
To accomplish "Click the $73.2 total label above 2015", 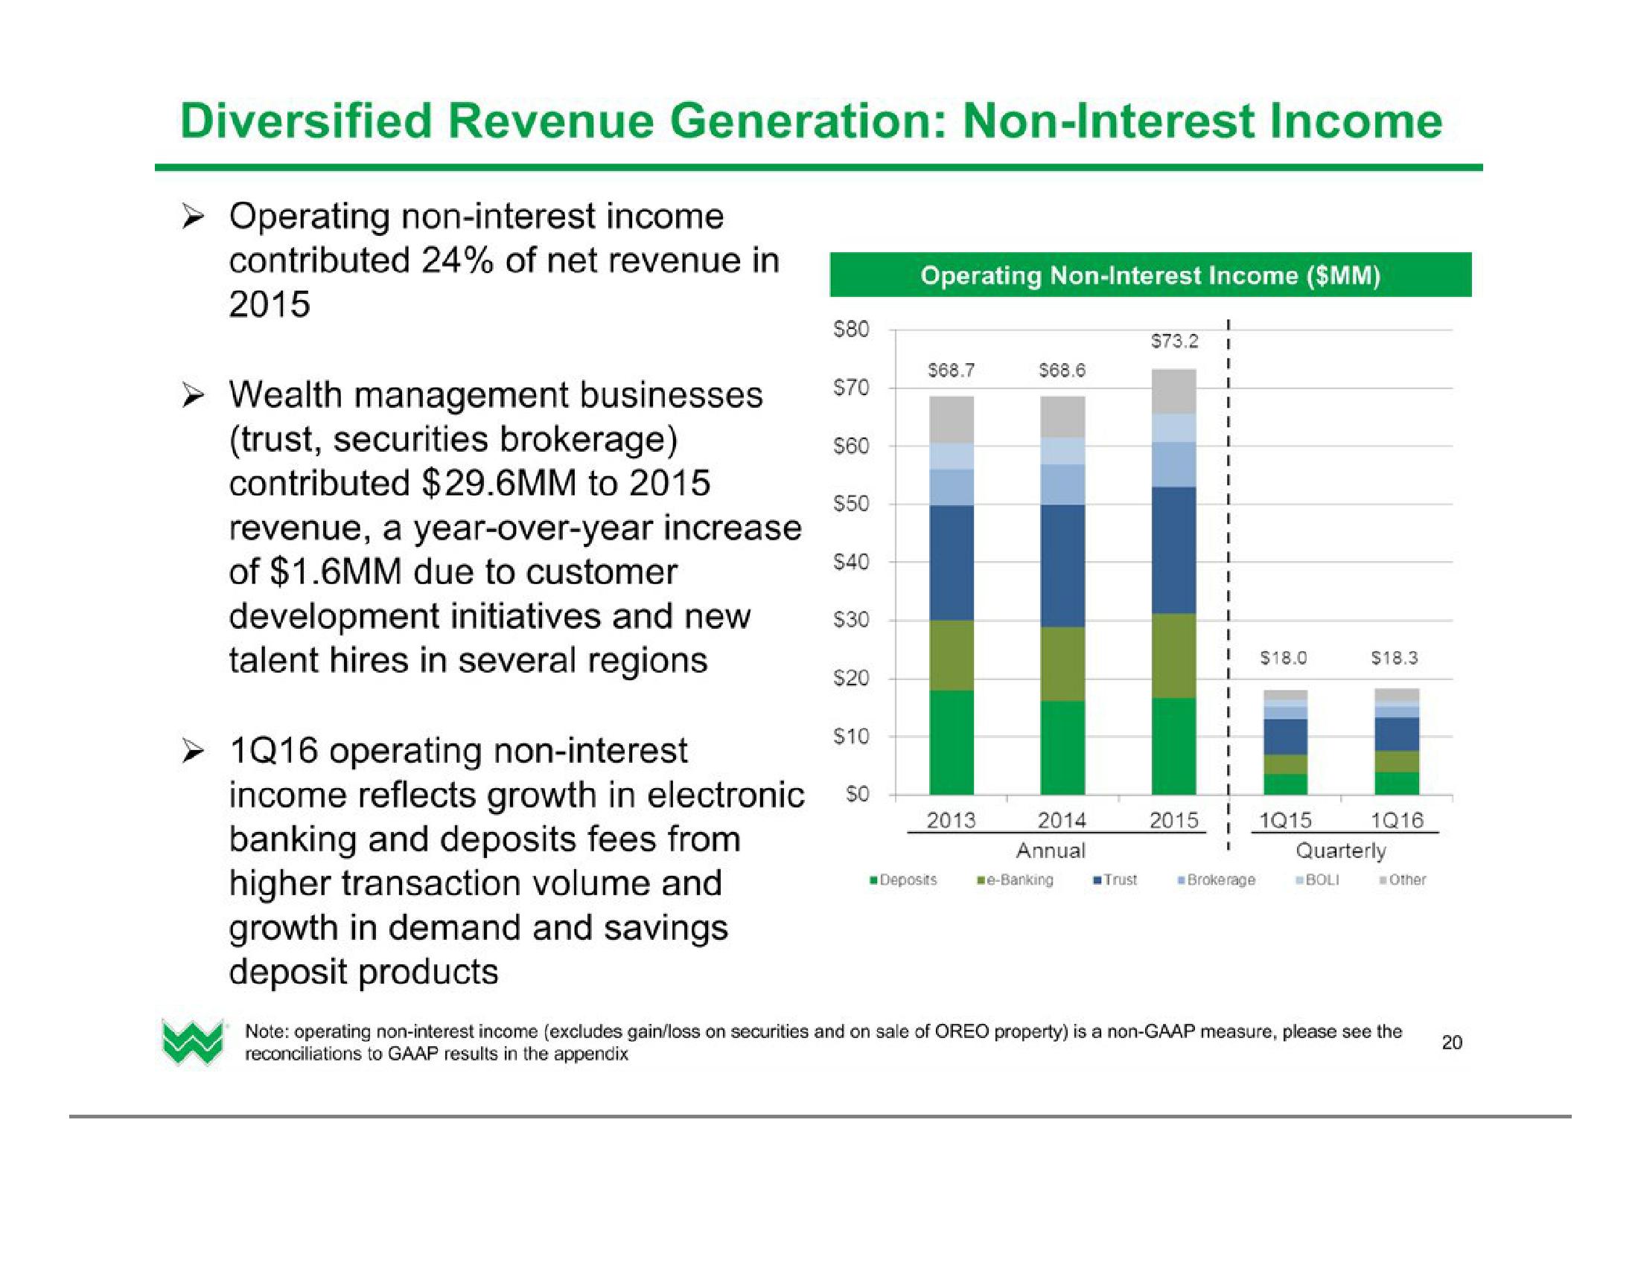I will click(x=1174, y=342).
